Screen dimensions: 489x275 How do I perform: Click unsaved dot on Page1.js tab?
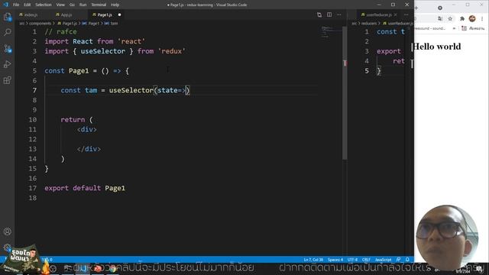pos(119,15)
